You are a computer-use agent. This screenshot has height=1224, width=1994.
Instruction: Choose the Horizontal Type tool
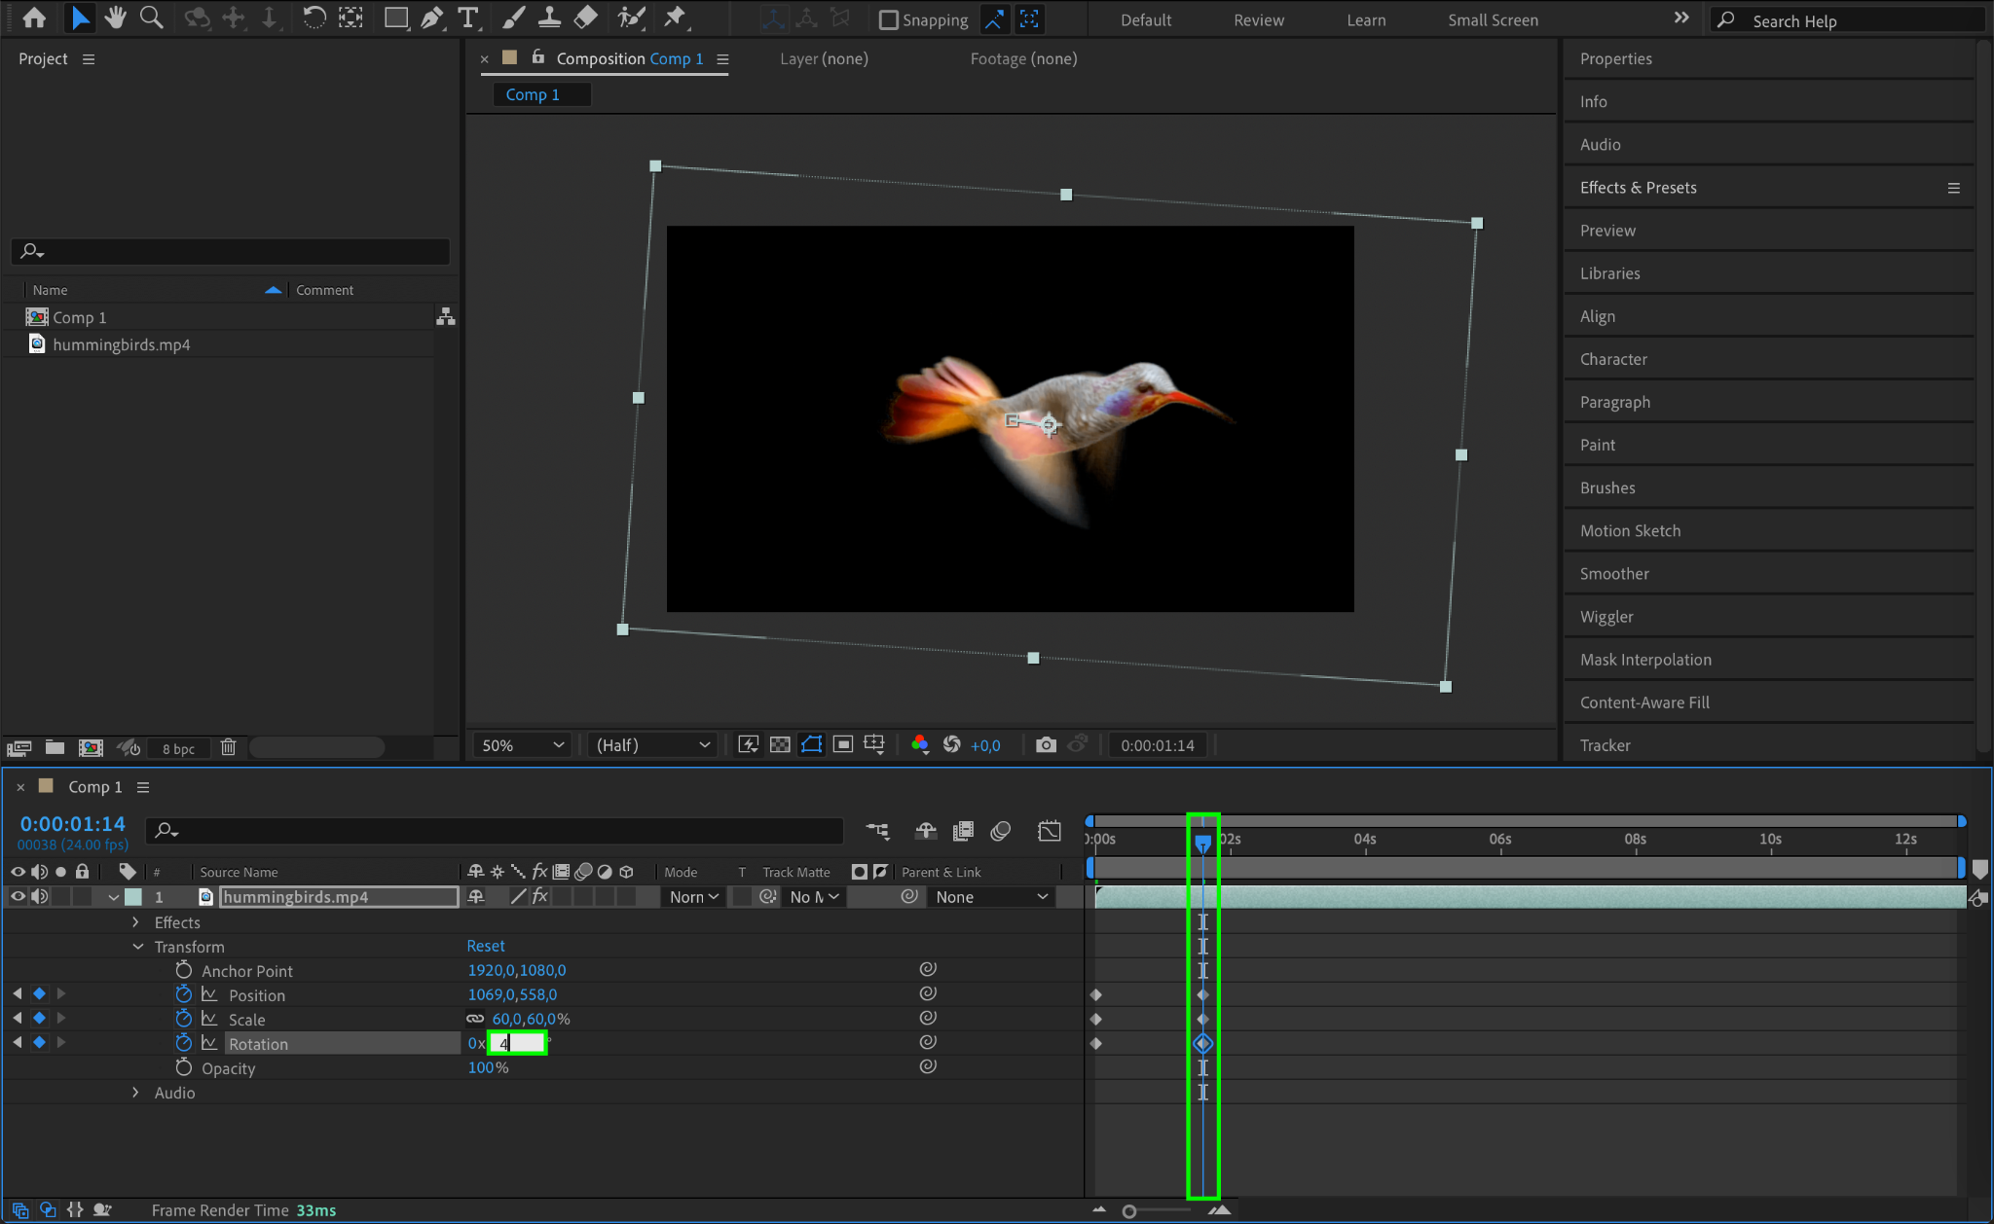point(468,18)
